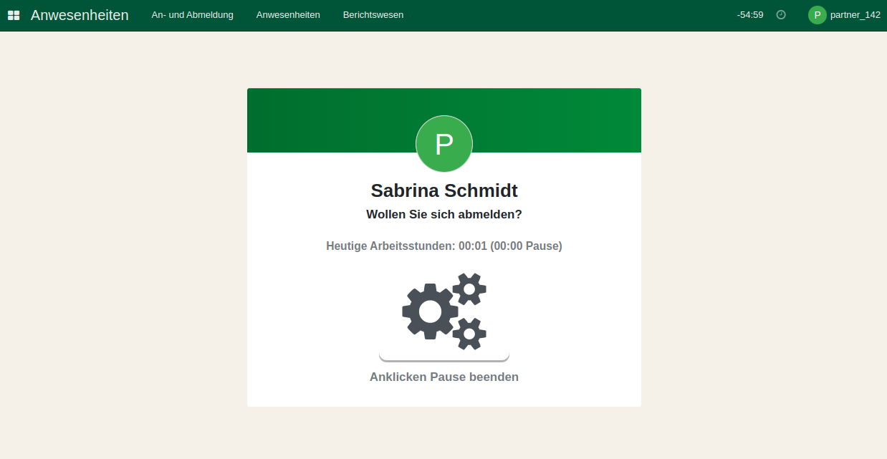Open the partner_142 user menu

pos(845,15)
